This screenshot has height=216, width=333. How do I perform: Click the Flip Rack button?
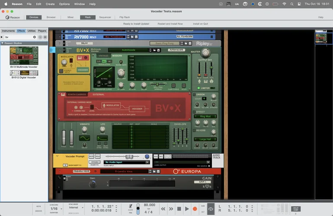(125, 17)
